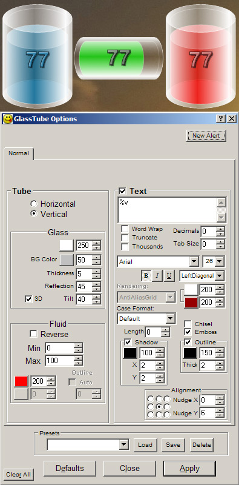Open the LeftDiagonal gradient dropdown
The image size is (239, 485).
click(220, 276)
